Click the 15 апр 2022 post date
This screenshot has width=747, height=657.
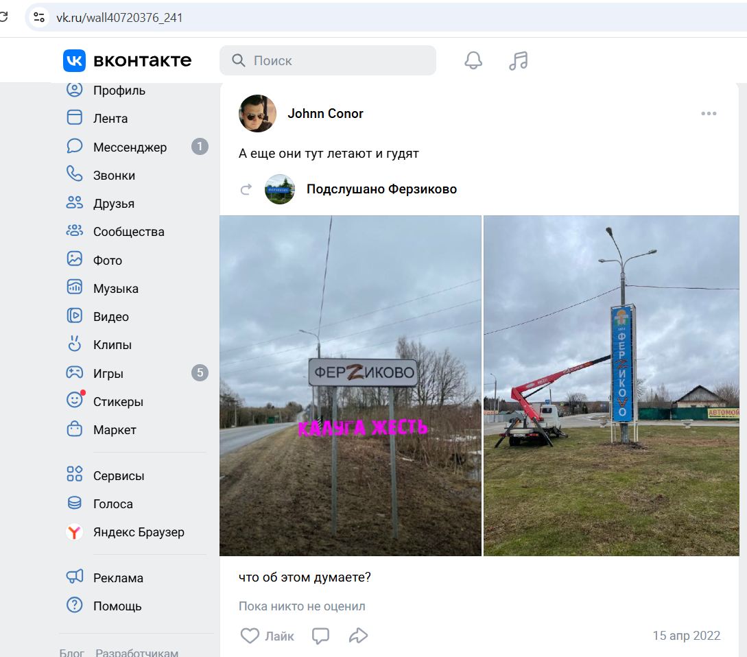[687, 636]
